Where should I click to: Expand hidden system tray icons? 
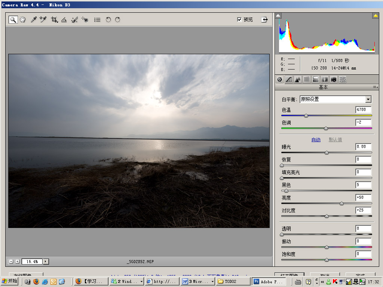click(x=322, y=282)
